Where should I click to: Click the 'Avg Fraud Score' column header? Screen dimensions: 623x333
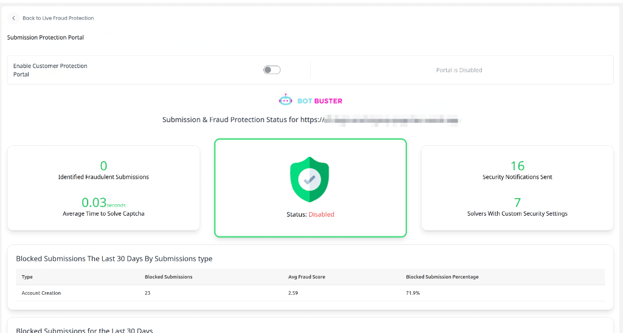[x=307, y=277]
